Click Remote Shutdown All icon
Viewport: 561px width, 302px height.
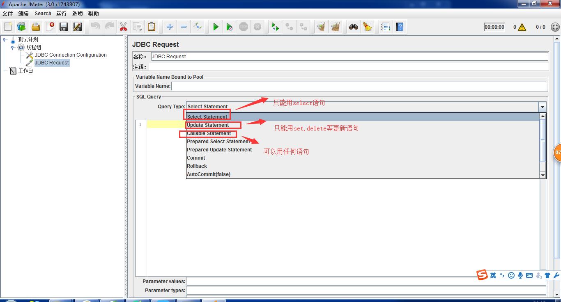(303, 27)
